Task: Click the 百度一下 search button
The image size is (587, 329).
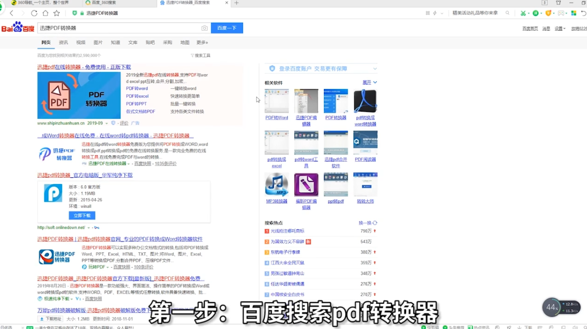Action: [x=227, y=28]
